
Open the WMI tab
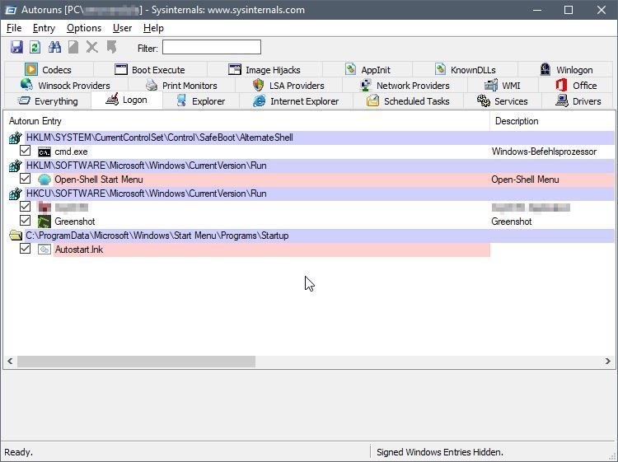point(503,86)
